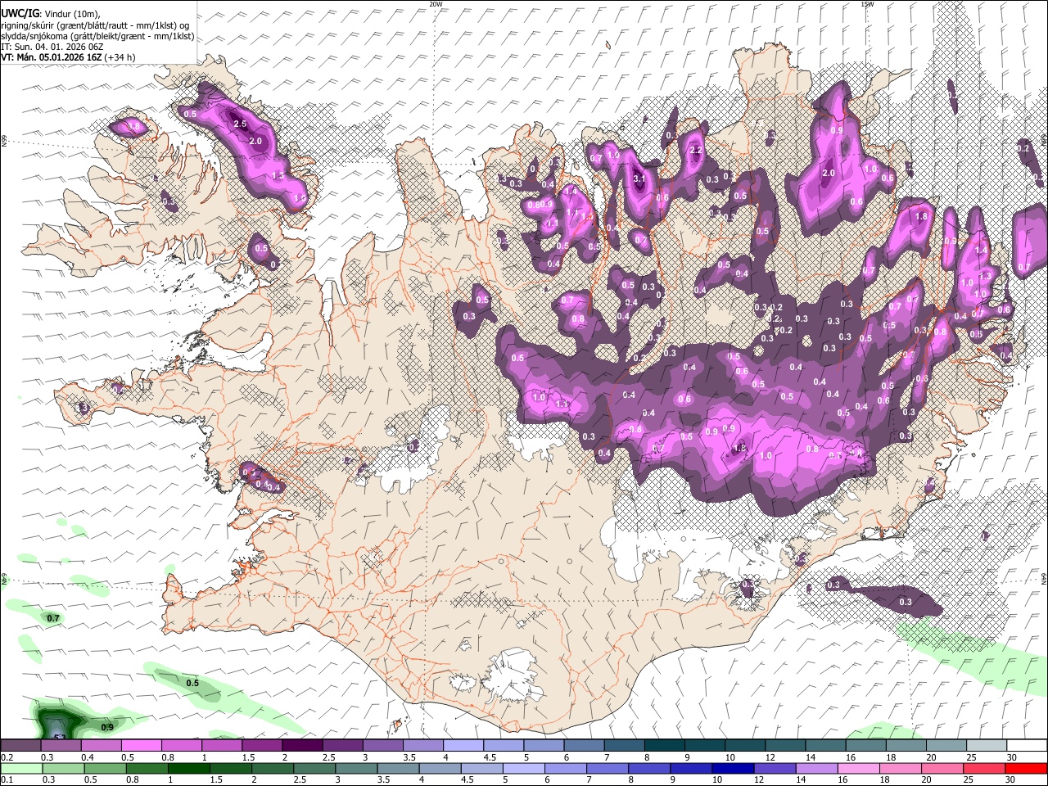Click the lavender 4–4.5 swatch on the upper scale
Screen dimensions: 1048x786
(462, 746)
